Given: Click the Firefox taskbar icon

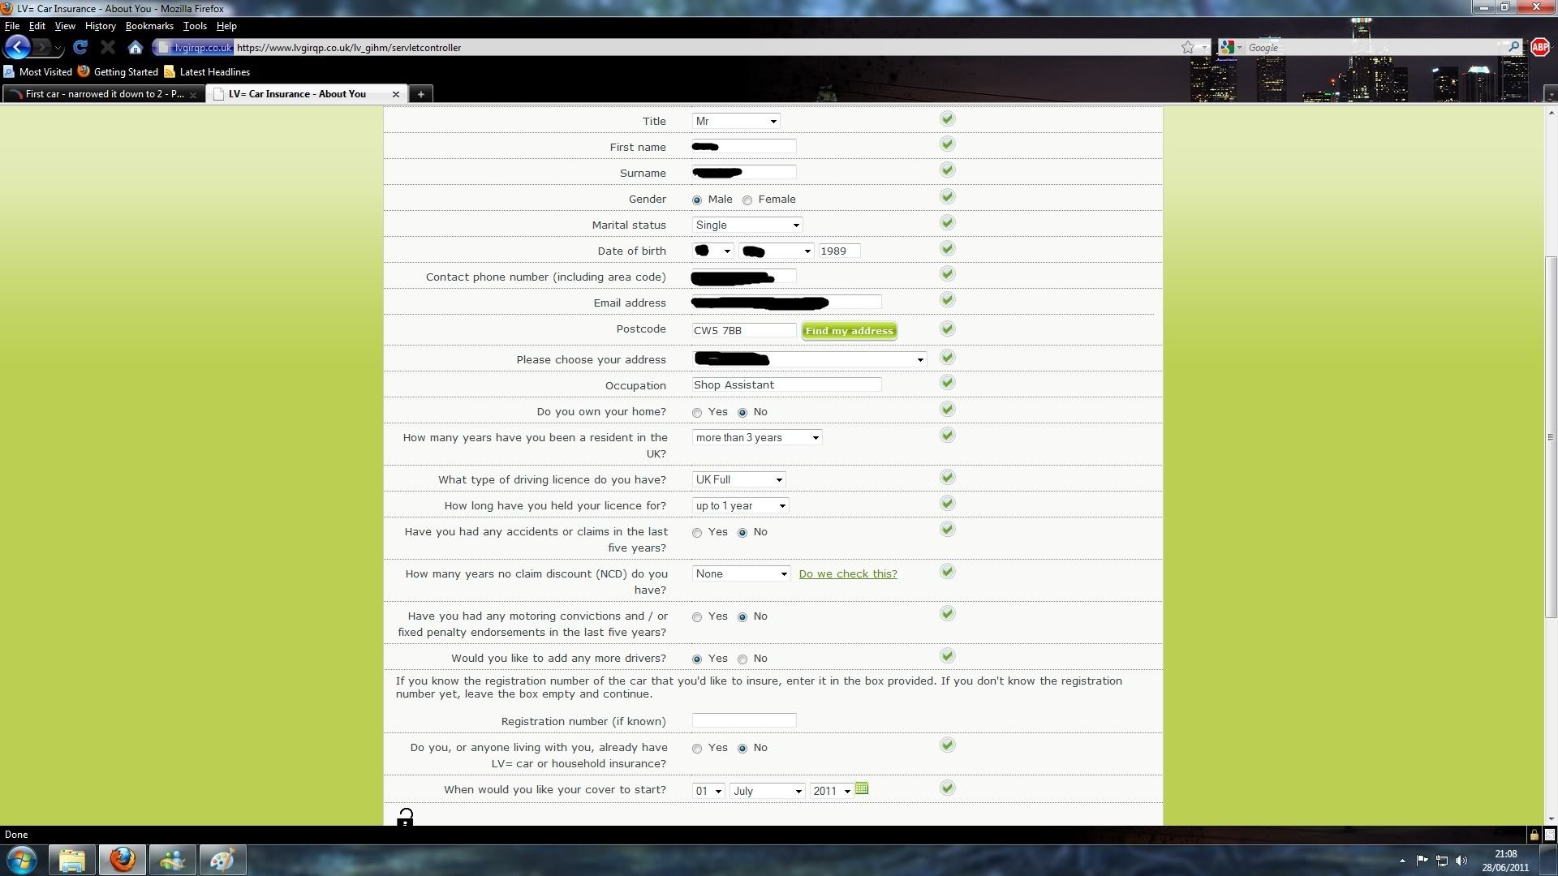Looking at the screenshot, I should [123, 860].
